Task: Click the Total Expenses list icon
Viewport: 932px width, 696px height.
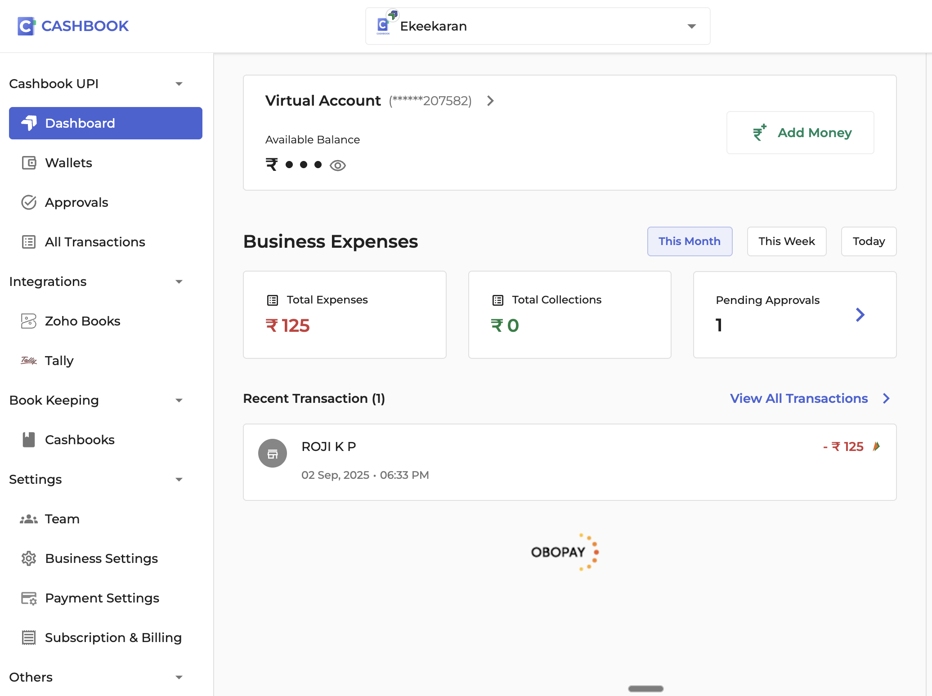Action: pyautogui.click(x=273, y=300)
